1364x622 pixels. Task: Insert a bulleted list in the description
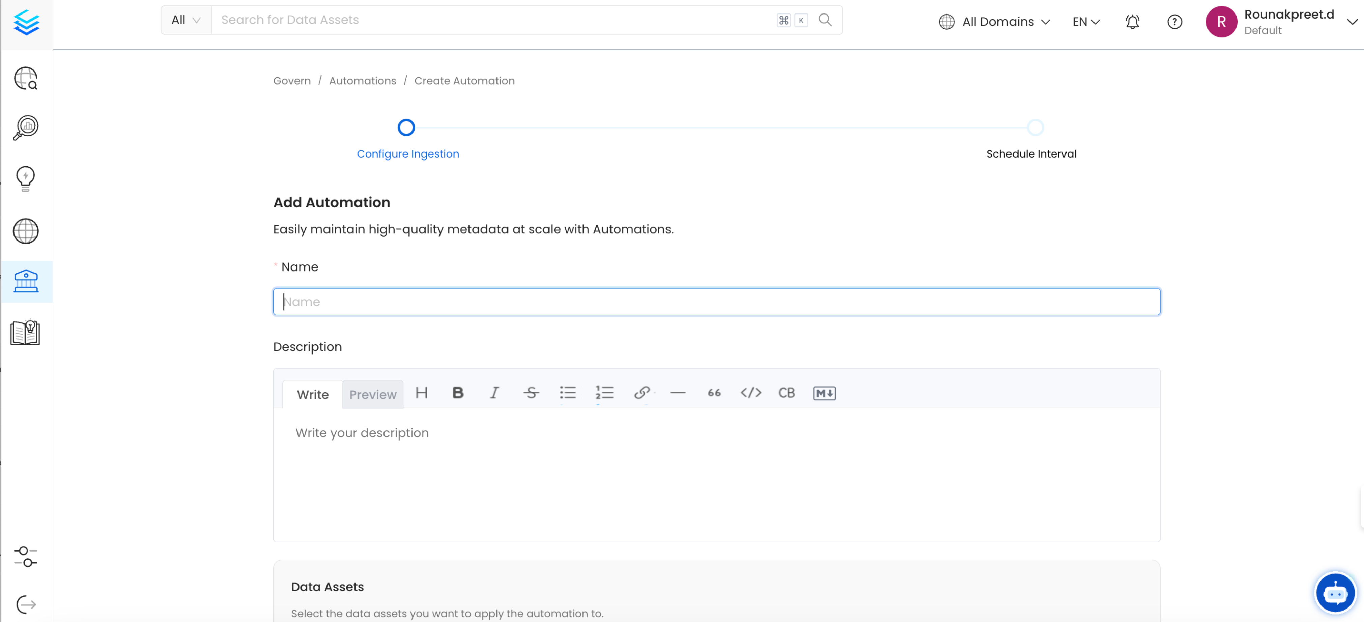568,393
